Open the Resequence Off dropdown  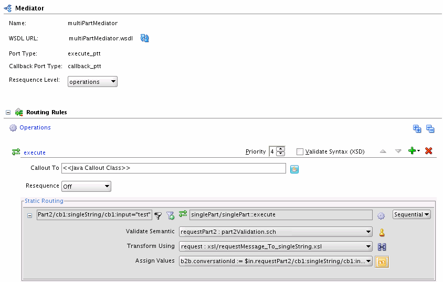coord(86,187)
